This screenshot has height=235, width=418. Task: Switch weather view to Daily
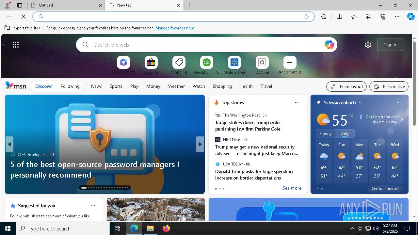[x=345, y=133]
